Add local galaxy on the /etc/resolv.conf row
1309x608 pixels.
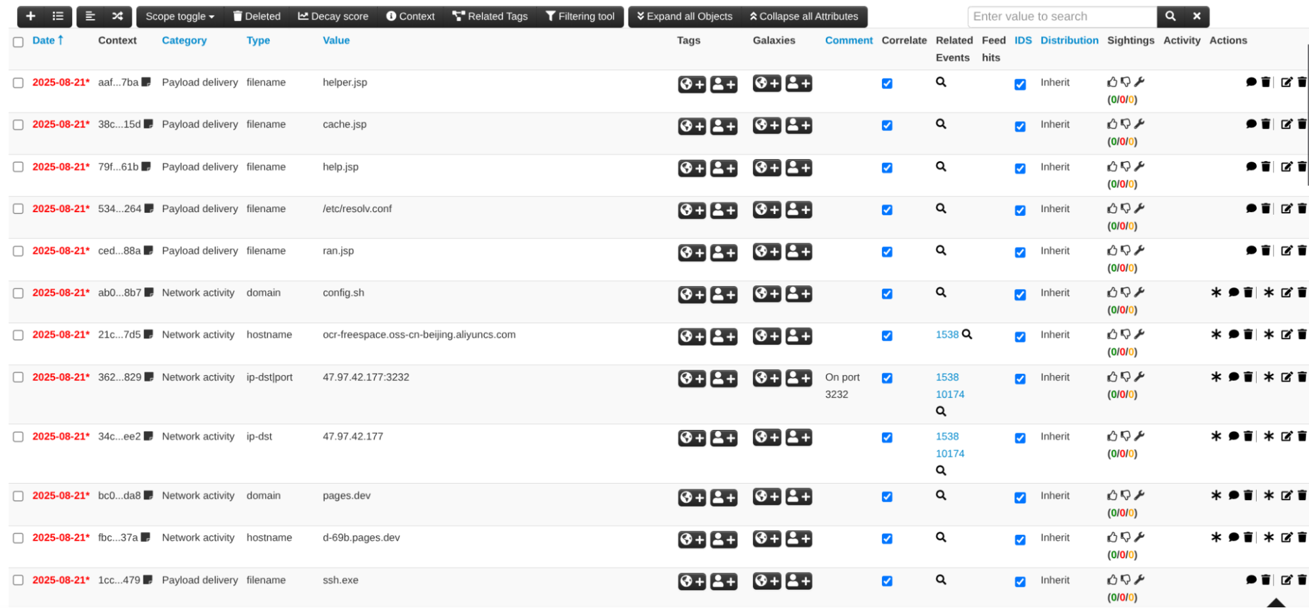(799, 210)
